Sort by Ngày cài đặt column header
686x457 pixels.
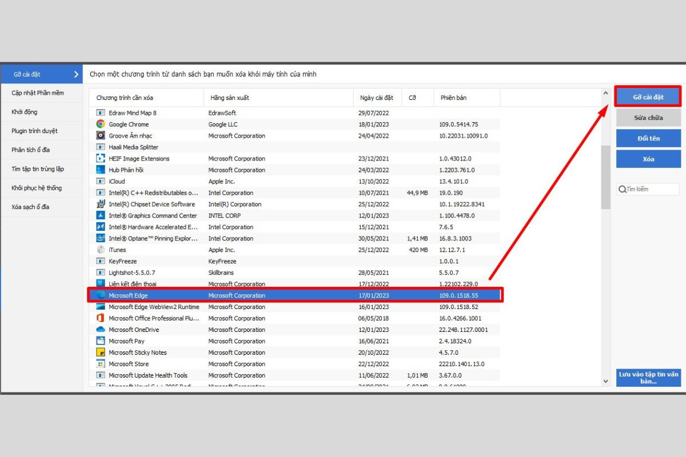pyautogui.click(x=377, y=98)
